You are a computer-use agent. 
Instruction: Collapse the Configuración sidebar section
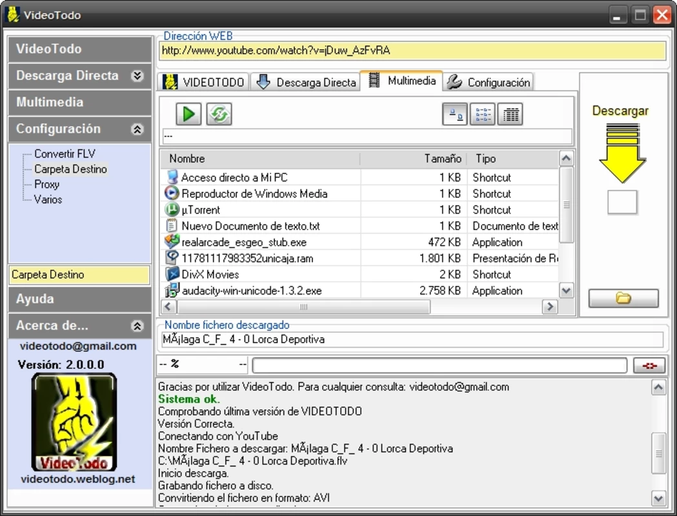pos(137,129)
